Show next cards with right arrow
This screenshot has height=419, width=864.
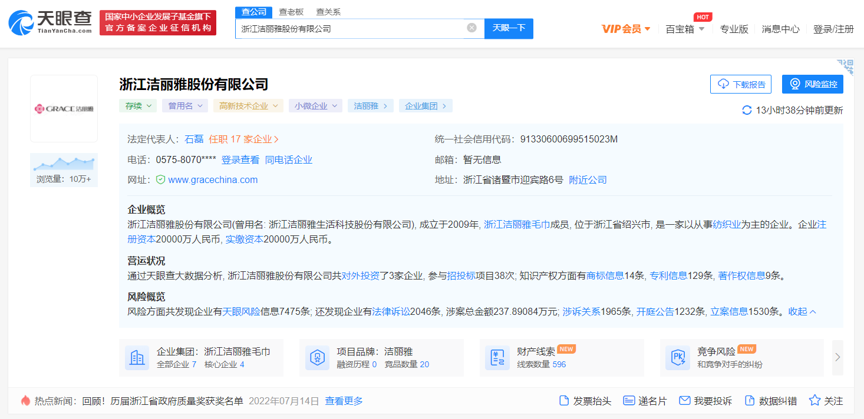point(837,357)
